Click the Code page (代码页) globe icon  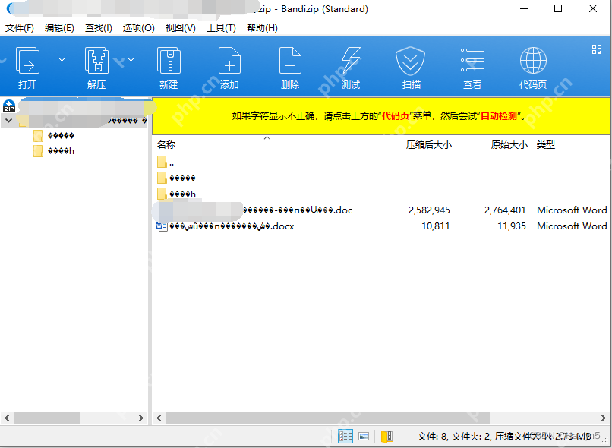click(533, 60)
